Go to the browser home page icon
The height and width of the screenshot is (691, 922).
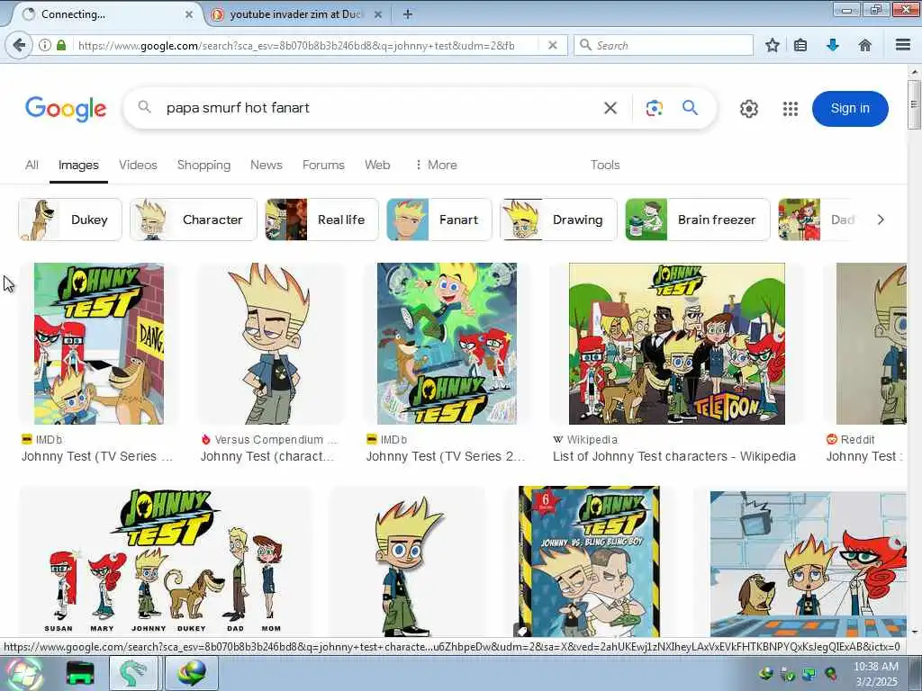[x=865, y=45]
